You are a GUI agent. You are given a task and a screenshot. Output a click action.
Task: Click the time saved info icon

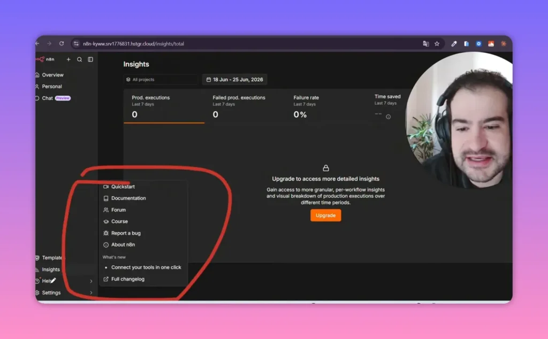tap(389, 117)
